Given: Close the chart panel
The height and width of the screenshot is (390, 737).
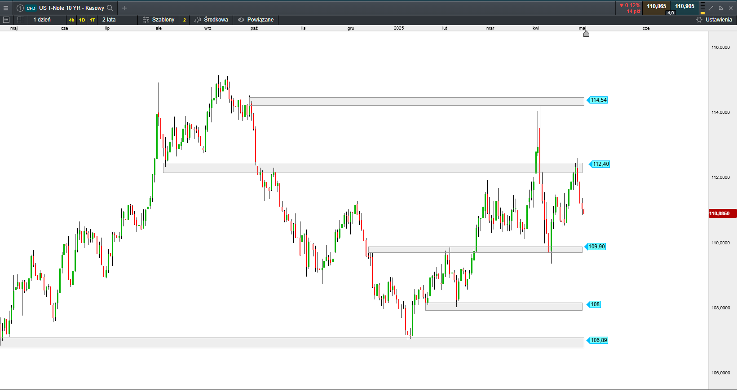Looking at the screenshot, I should (731, 8).
